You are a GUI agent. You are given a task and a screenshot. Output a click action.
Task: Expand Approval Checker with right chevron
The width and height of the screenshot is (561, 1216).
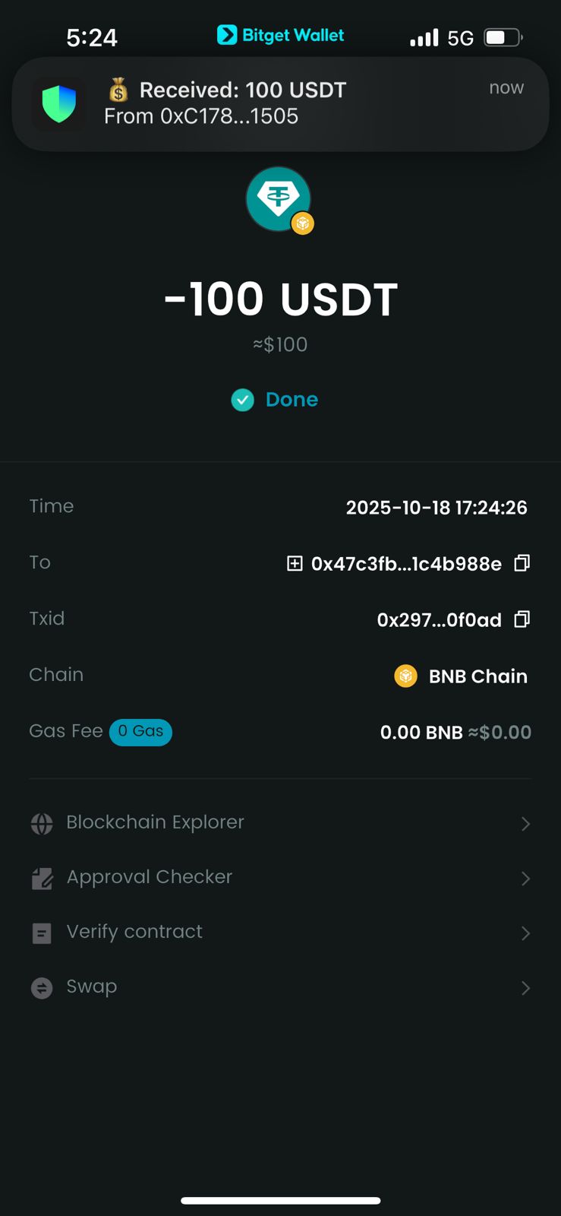click(525, 879)
